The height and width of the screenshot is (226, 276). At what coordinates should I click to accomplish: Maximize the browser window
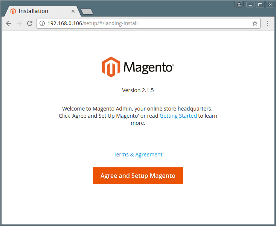(x=260, y=5)
